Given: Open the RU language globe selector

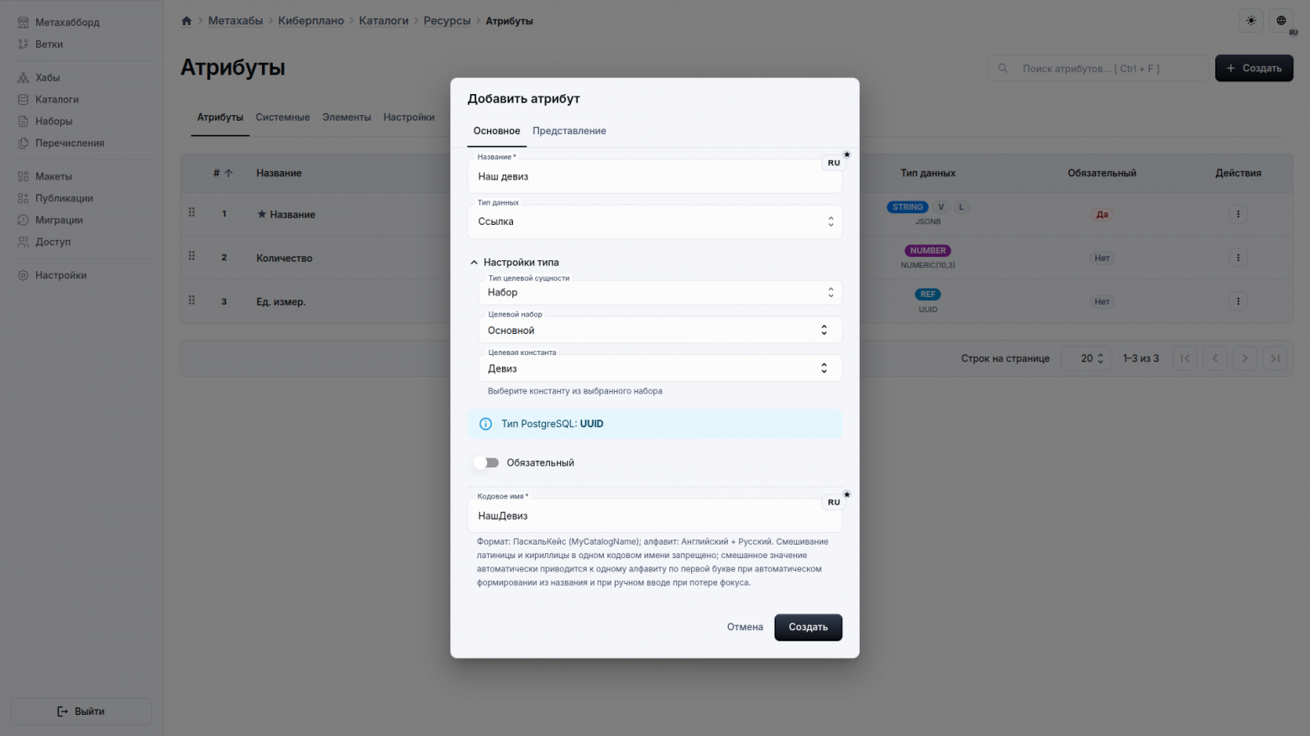Looking at the screenshot, I should click(1280, 19).
